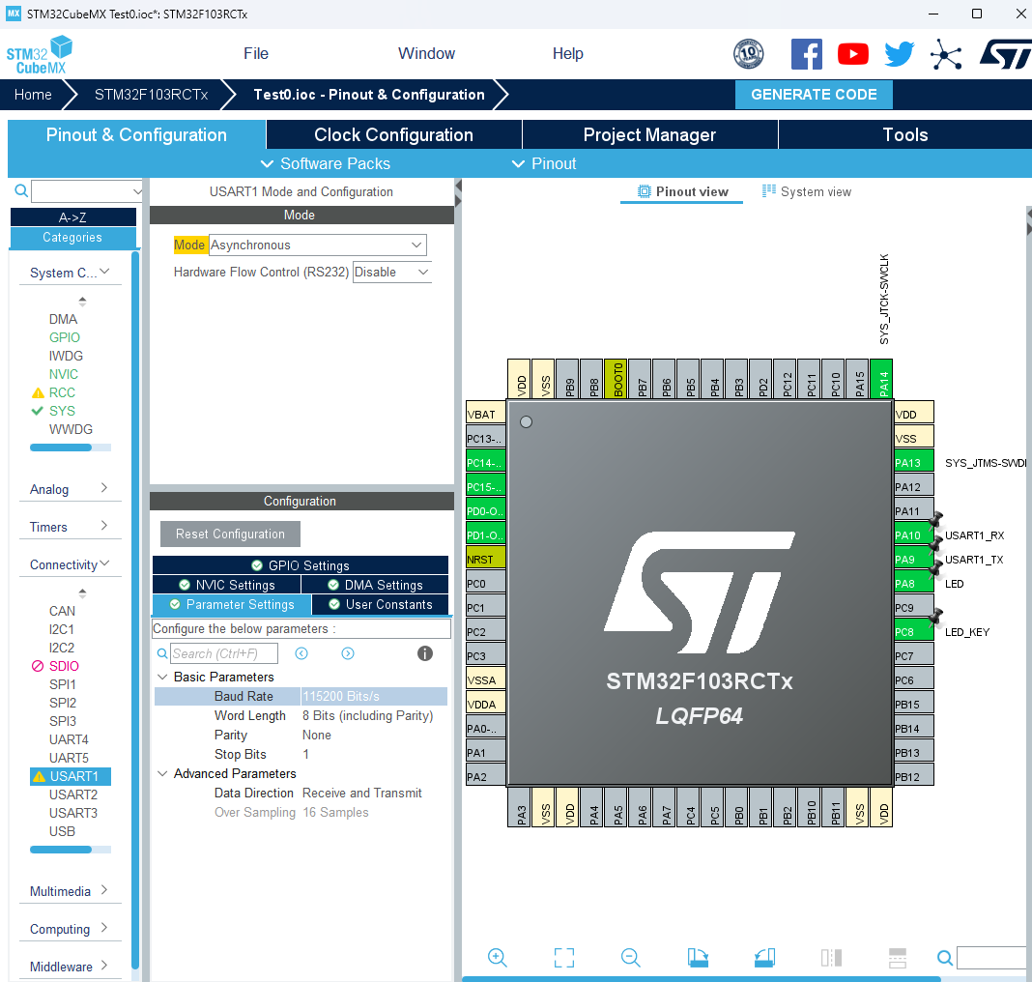Open the Software Packs dropdown

coord(326,163)
